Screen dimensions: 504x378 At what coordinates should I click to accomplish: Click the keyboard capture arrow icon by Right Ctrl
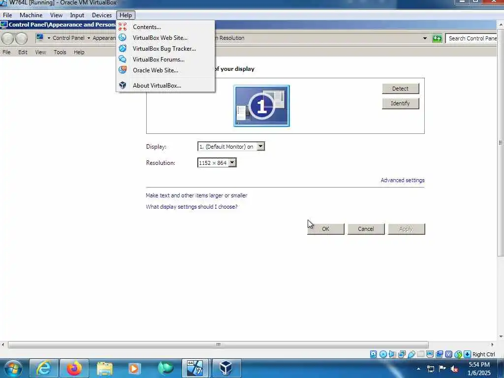tap(468, 354)
